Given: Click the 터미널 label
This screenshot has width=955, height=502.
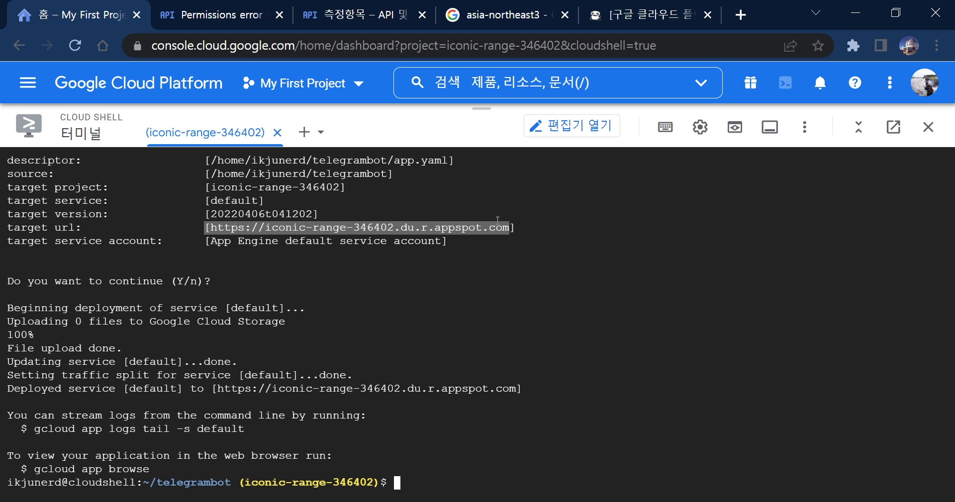Looking at the screenshot, I should 81,133.
